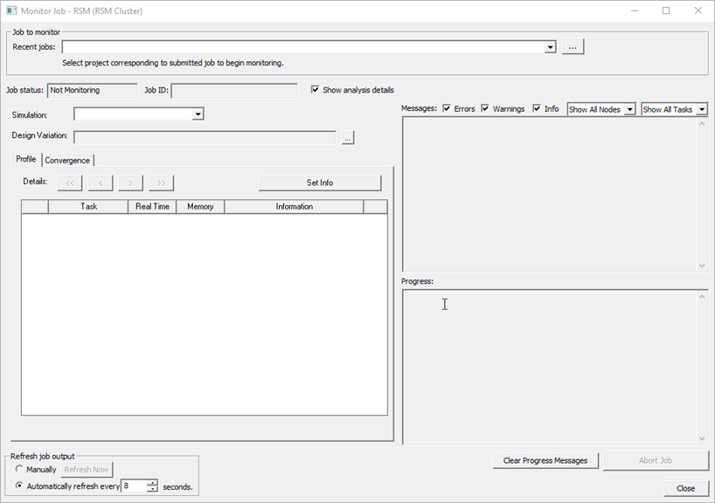Click the next detail arrow
715x503 pixels.
[130, 183]
